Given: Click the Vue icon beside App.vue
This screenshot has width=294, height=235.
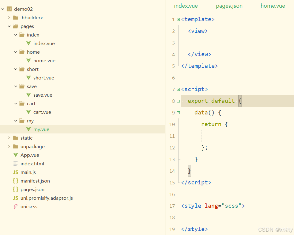Looking at the screenshot, I should [16, 155].
